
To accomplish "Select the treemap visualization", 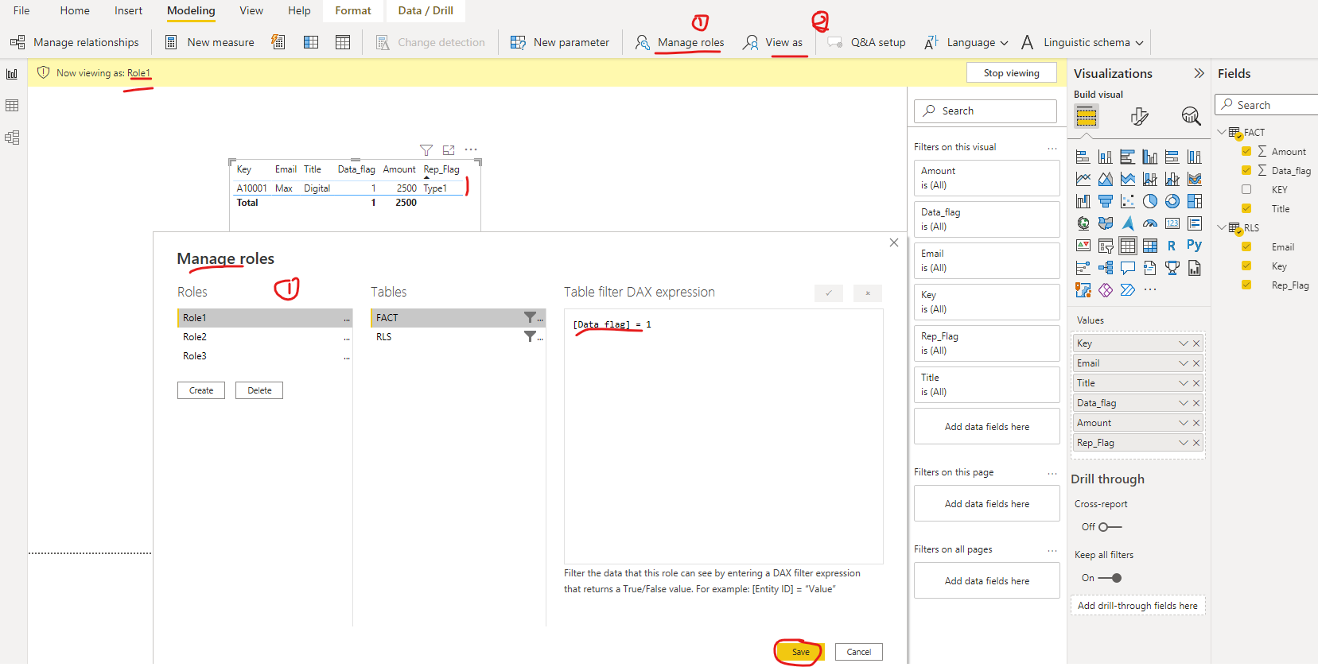I will coord(1194,201).
